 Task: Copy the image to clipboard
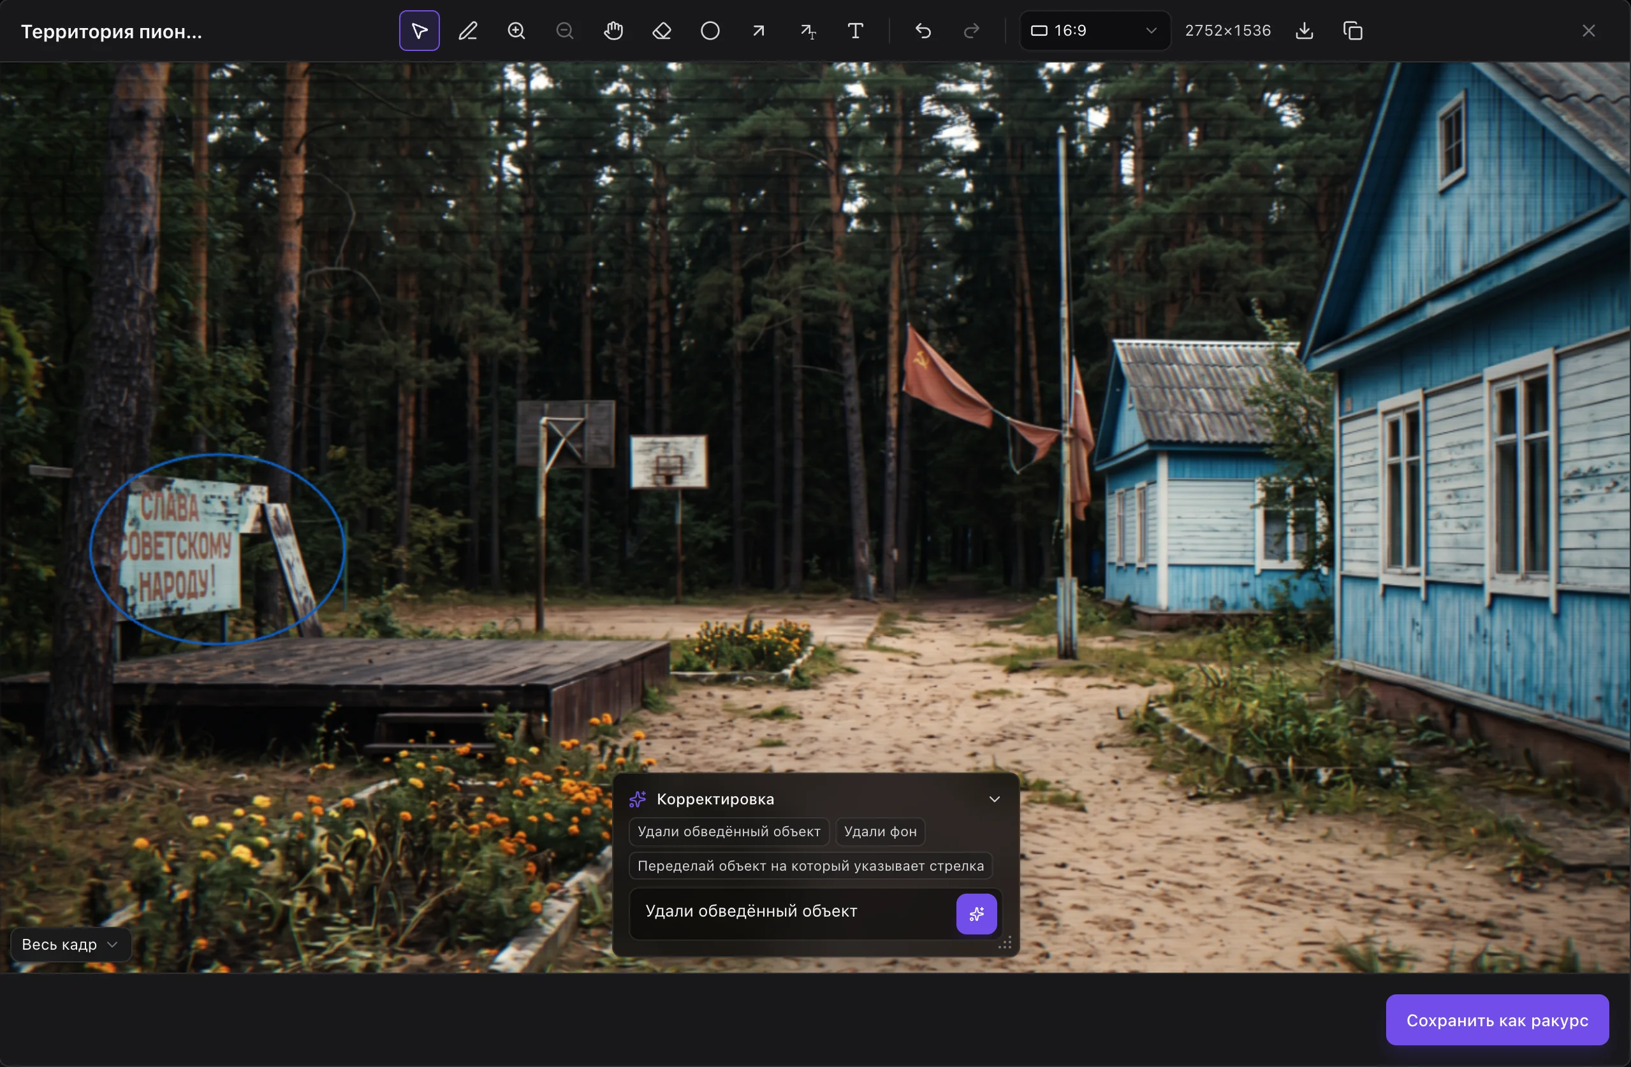click(1354, 31)
